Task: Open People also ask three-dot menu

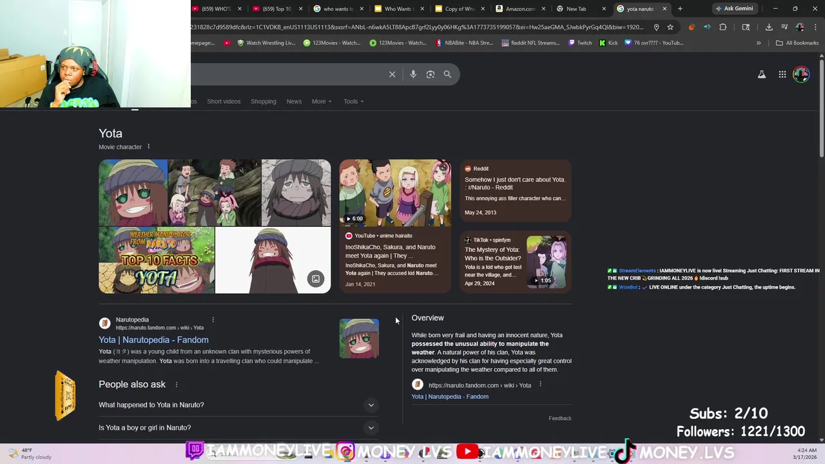Action: [176, 385]
